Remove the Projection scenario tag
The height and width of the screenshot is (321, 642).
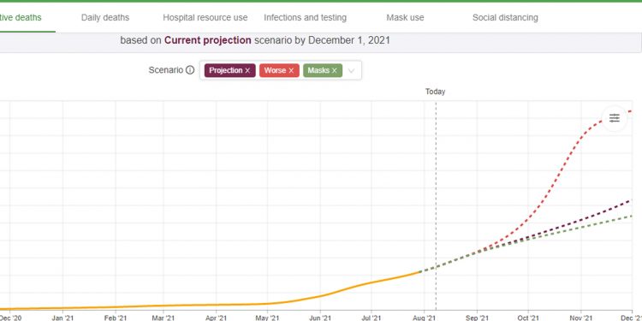pyautogui.click(x=247, y=70)
